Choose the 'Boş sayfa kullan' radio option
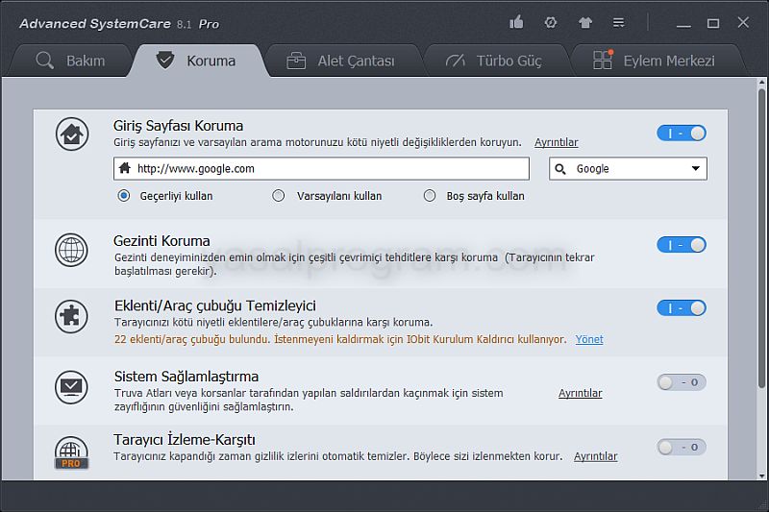Screen dimensions: 769x512 [430, 196]
